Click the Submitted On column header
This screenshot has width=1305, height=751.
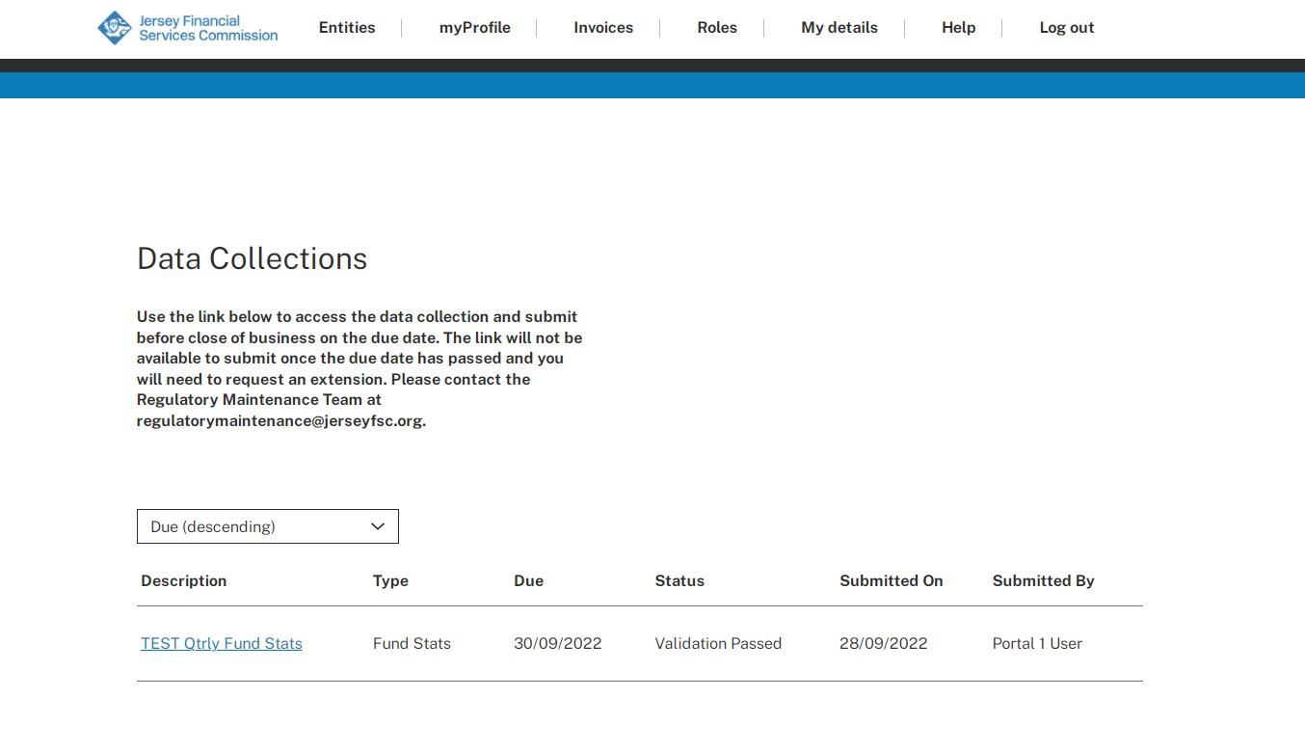(891, 581)
